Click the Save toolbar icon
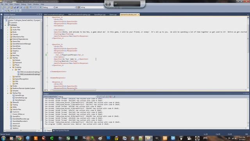This screenshot has width=250, height=141. coord(15,7)
